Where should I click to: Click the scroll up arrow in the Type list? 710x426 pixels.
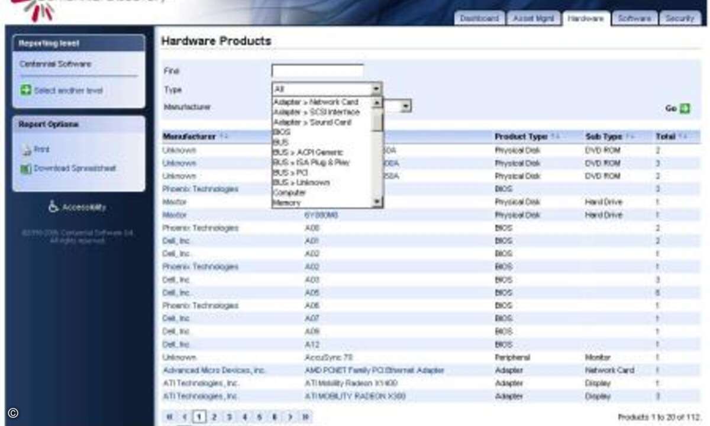(377, 102)
